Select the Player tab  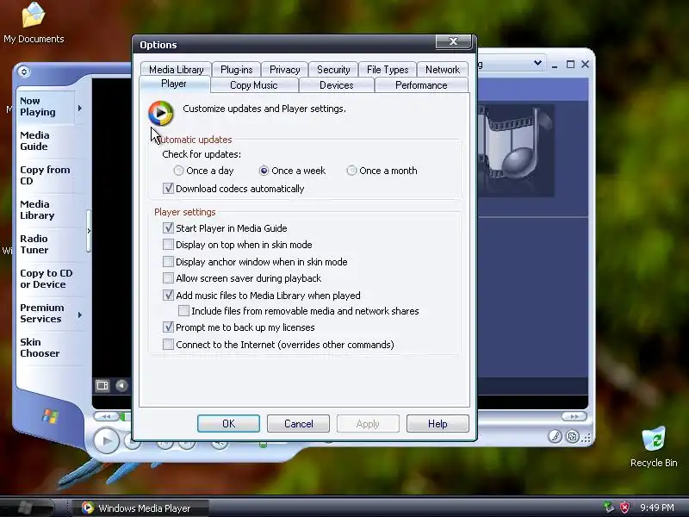(x=175, y=84)
